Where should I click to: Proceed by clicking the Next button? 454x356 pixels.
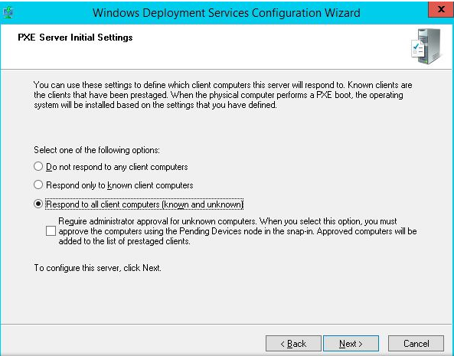coord(351,344)
